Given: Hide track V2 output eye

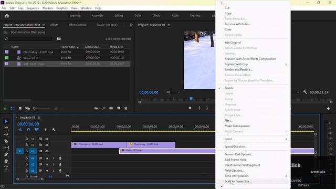Looking at the screenshot, I should pyautogui.click(x=47, y=145).
